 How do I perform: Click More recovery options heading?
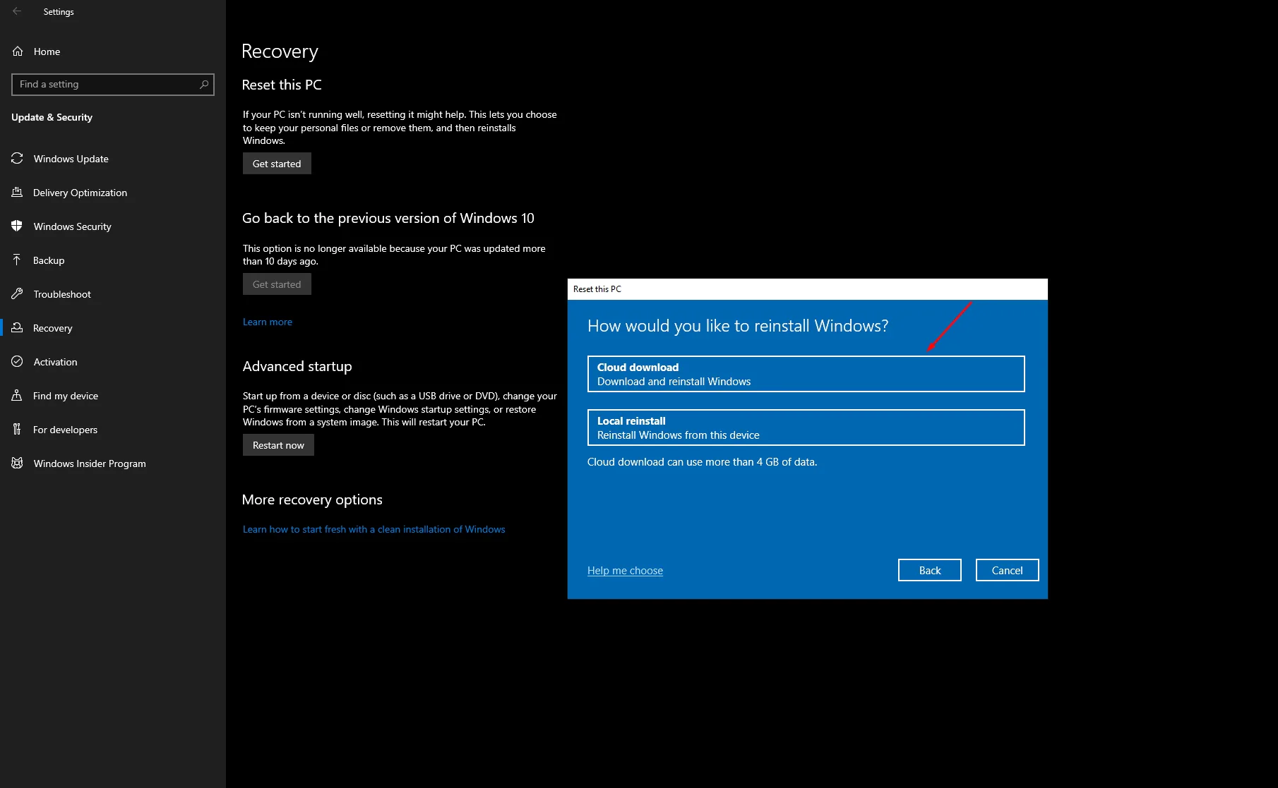click(x=312, y=499)
